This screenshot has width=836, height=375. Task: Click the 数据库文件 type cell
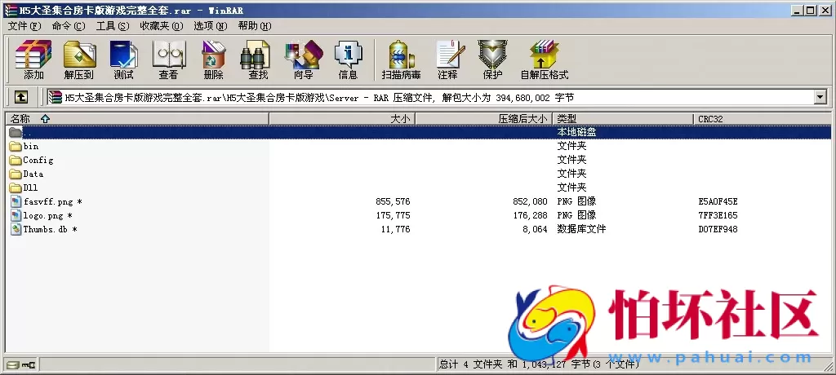[581, 230]
